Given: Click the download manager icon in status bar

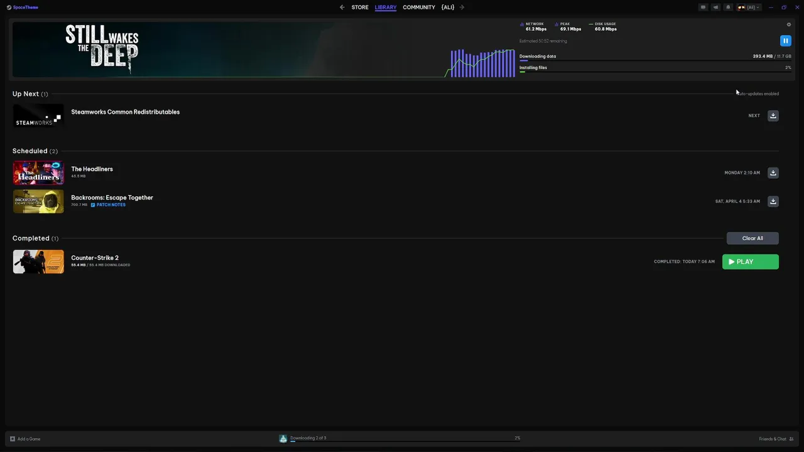Looking at the screenshot, I should [x=283, y=438].
